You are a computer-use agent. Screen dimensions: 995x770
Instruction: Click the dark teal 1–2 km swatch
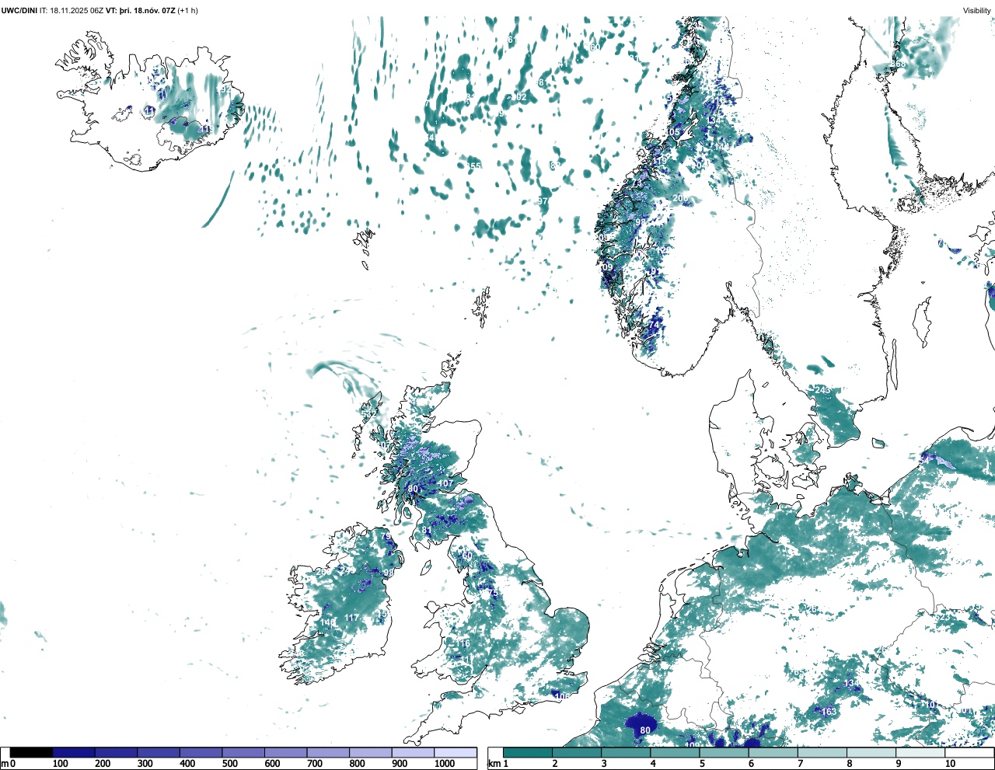[x=528, y=752]
